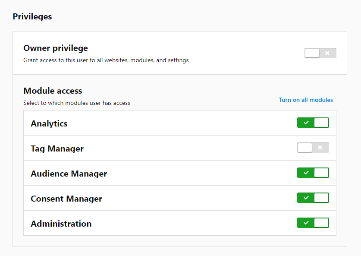Disable the Audience Manager toggle
361x256 pixels.
(x=313, y=173)
